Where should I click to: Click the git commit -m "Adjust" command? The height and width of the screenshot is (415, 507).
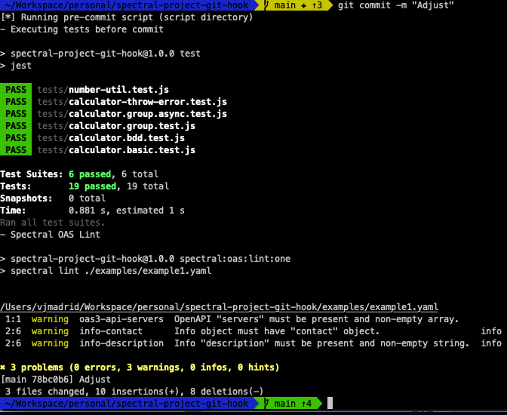pos(396,5)
